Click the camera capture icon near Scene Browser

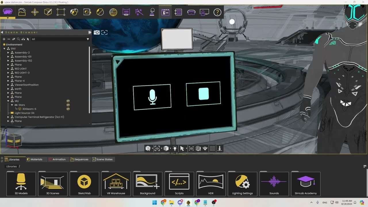[97, 32]
